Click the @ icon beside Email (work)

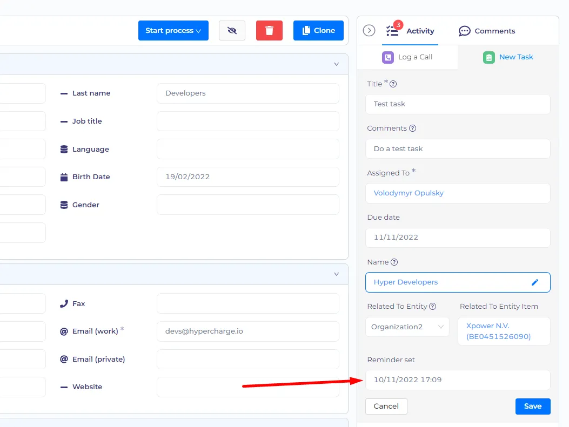point(64,331)
